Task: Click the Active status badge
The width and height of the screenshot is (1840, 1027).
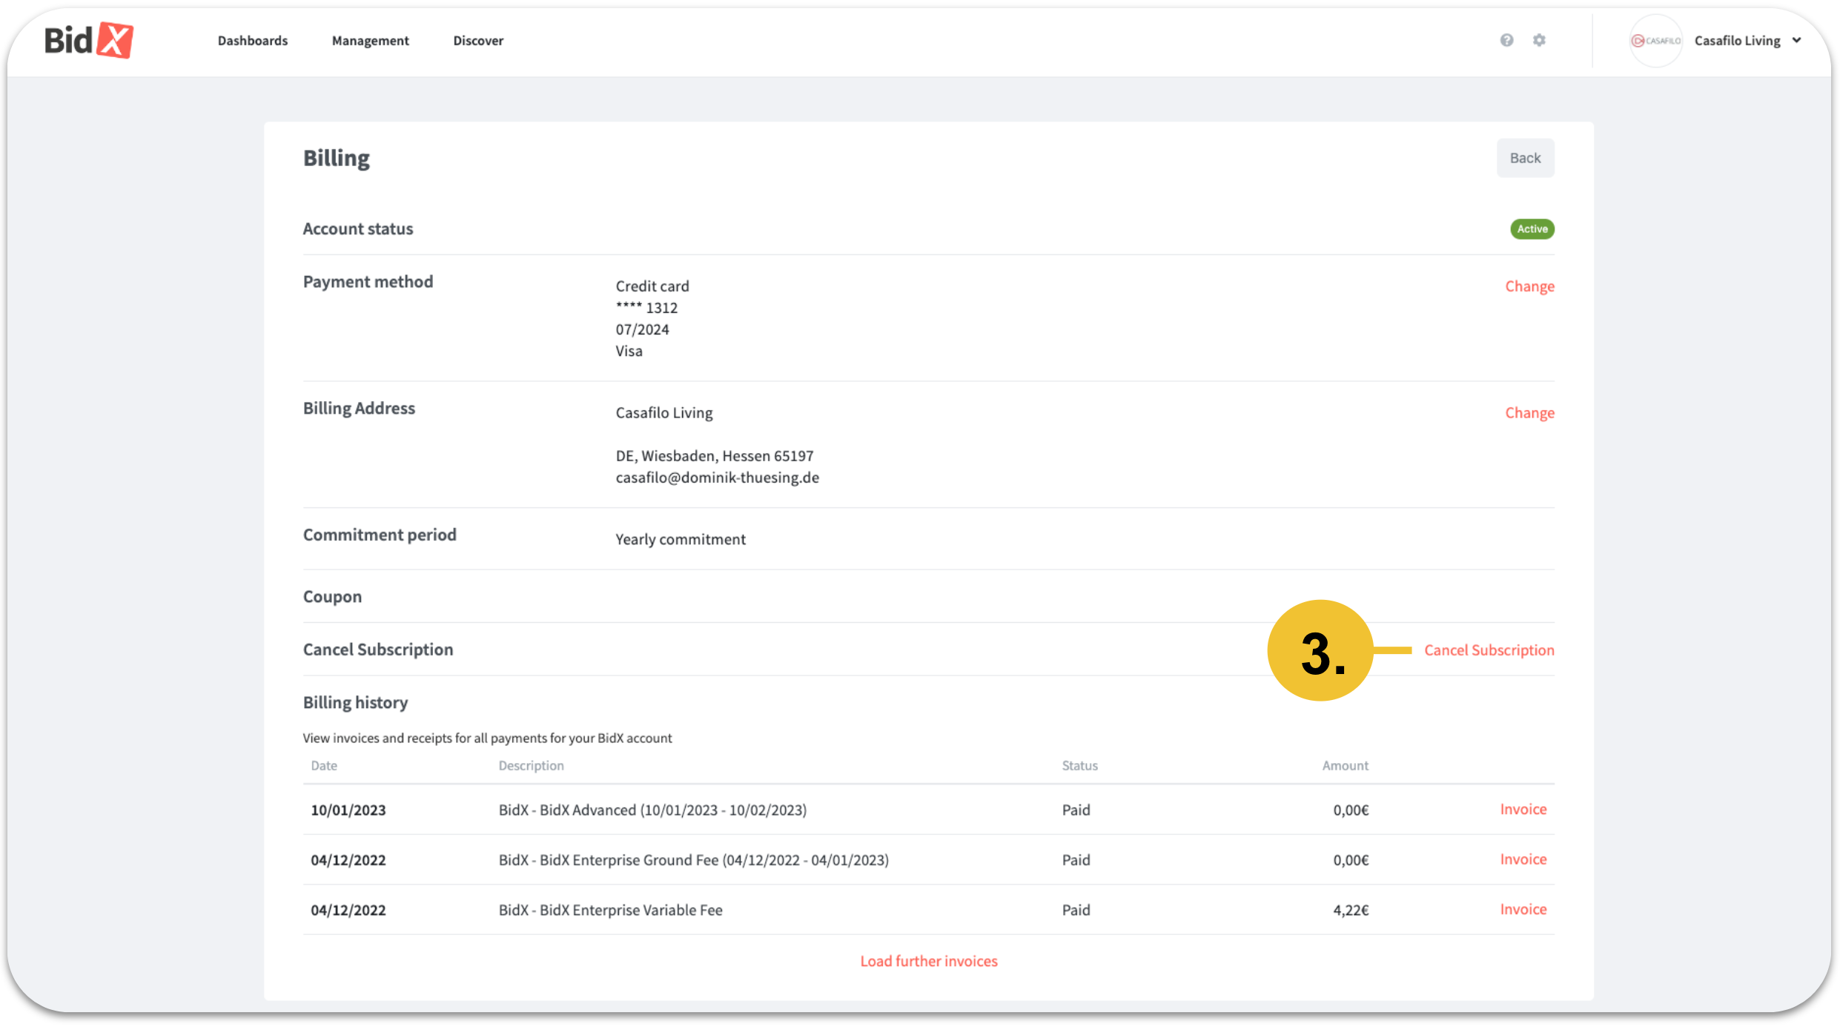Action: (1532, 229)
